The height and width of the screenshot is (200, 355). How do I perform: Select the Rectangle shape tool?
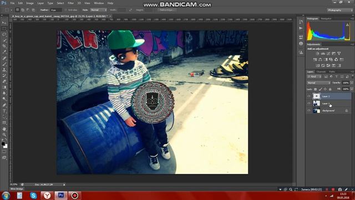tap(4, 123)
